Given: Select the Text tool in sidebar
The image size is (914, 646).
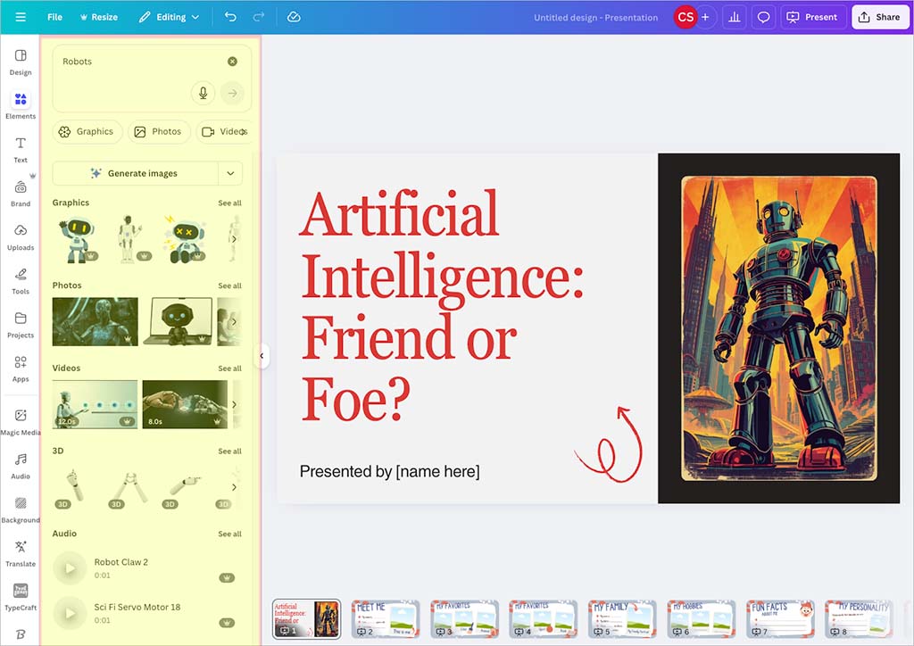Looking at the screenshot, I should pos(20,146).
